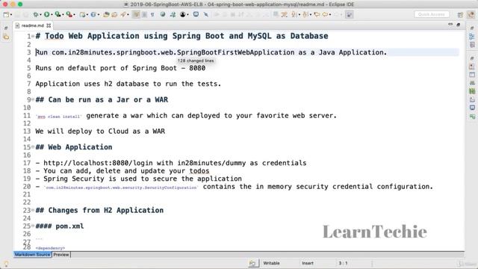Click the '128 changed lines' tooltip

point(196,61)
